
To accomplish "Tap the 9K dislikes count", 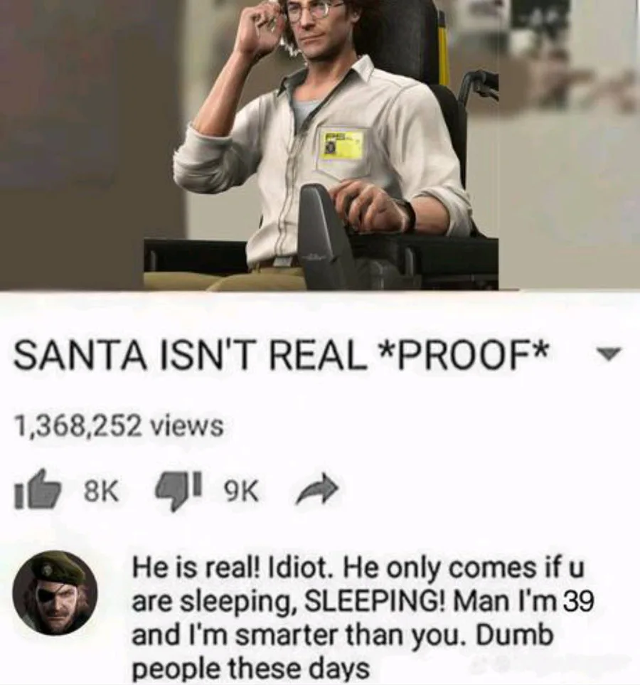I will tap(240, 492).
